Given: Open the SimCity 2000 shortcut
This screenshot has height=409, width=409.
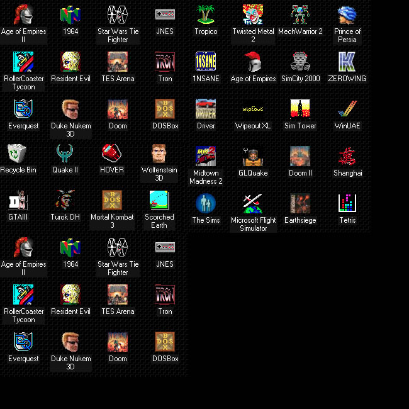Looking at the screenshot, I should coord(300,62).
